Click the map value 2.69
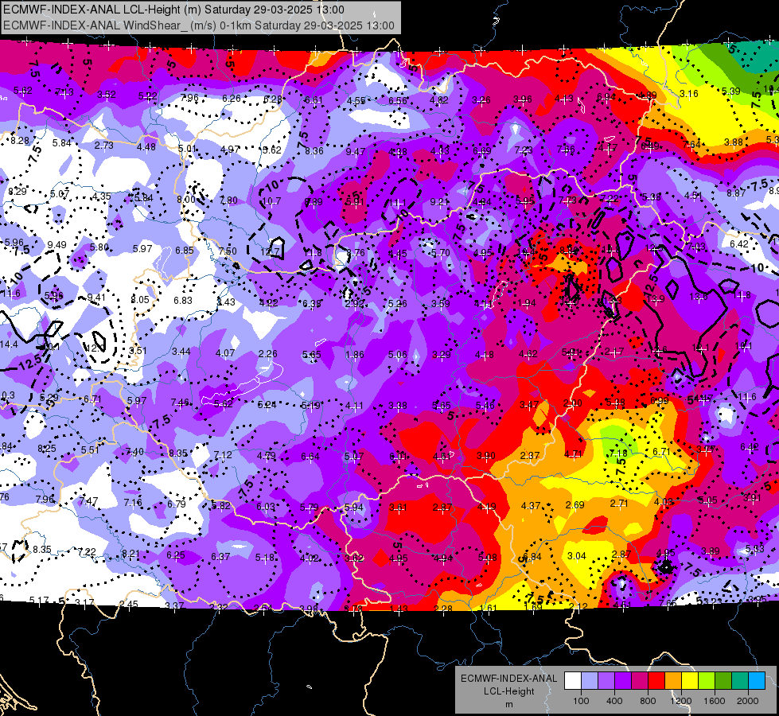The width and height of the screenshot is (779, 716). pyautogui.click(x=575, y=505)
